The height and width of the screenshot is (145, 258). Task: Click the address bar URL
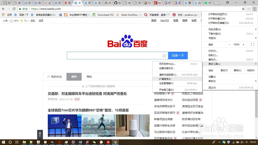click(x=46, y=9)
